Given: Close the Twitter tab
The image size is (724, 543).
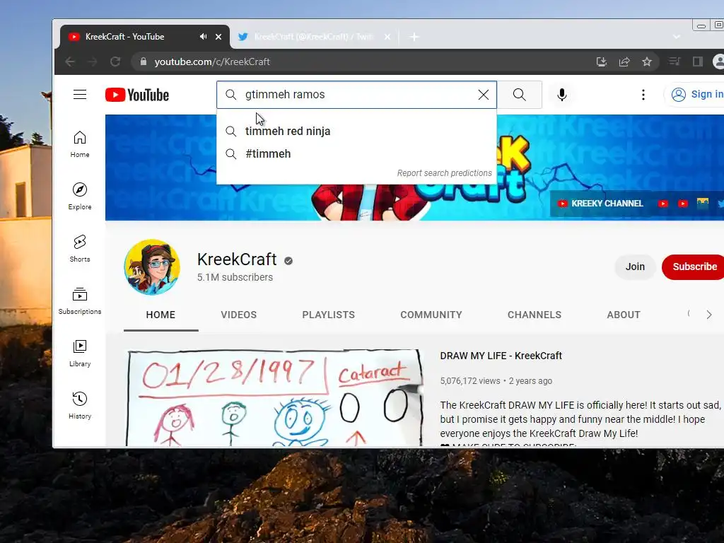Looking at the screenshot, I should tap(387, 37).
